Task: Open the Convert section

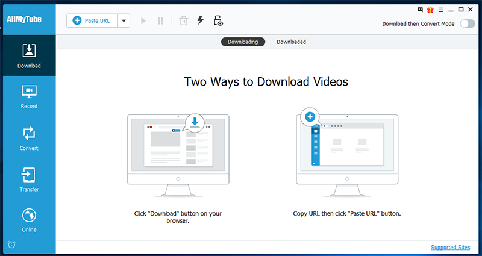Action: (29, 139)
